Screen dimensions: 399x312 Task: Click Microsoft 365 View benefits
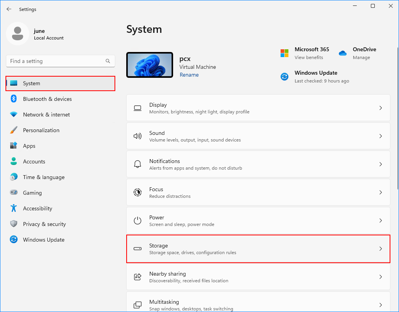[309, 57]
